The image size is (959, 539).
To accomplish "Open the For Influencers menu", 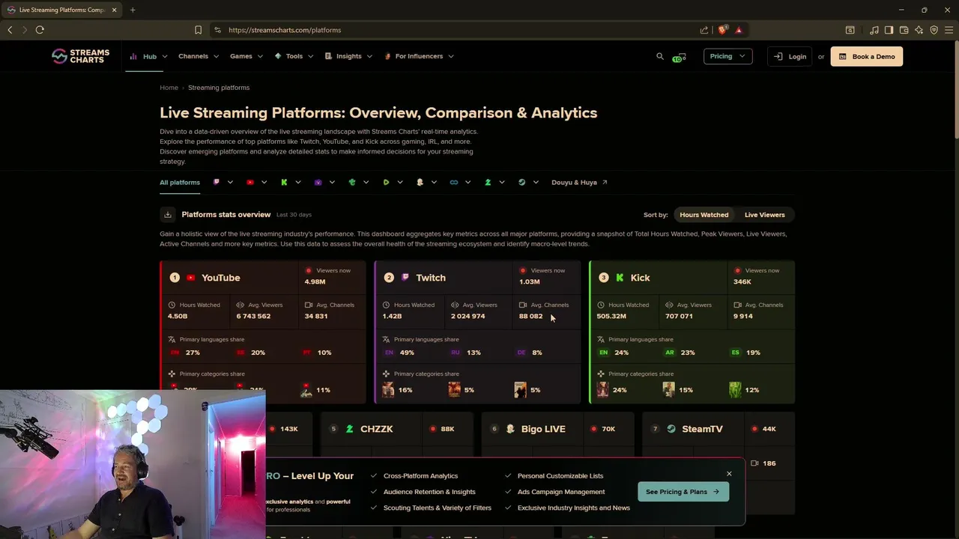I will point(419,56).
